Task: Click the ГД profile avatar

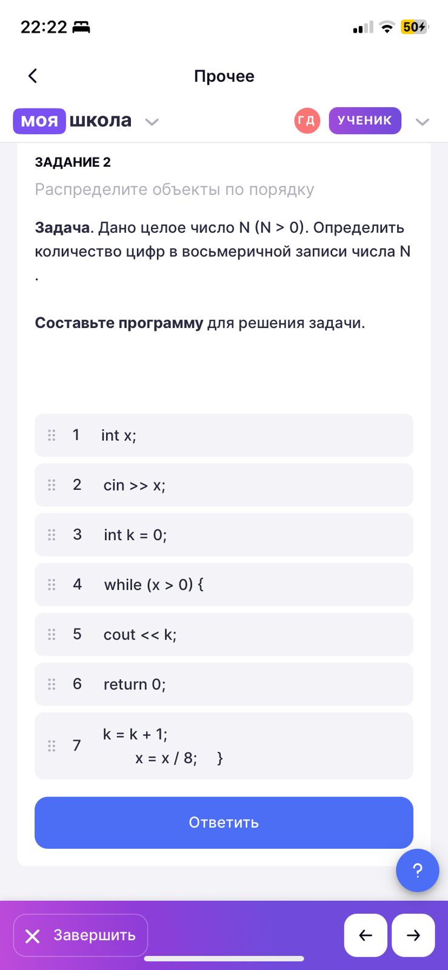Action: [x=307, y=121]
